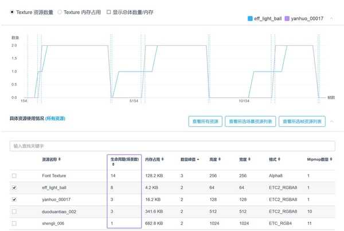Click 查看所选场景资源列表 button

(251, 121)
